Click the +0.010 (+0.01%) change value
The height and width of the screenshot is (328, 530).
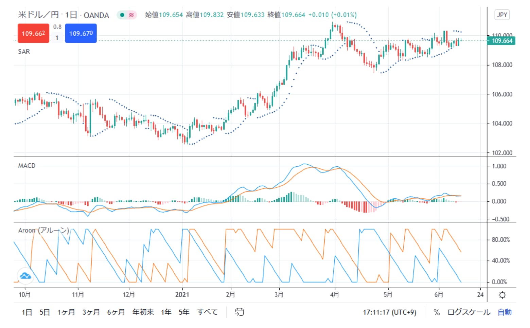(x=332, y=15)
